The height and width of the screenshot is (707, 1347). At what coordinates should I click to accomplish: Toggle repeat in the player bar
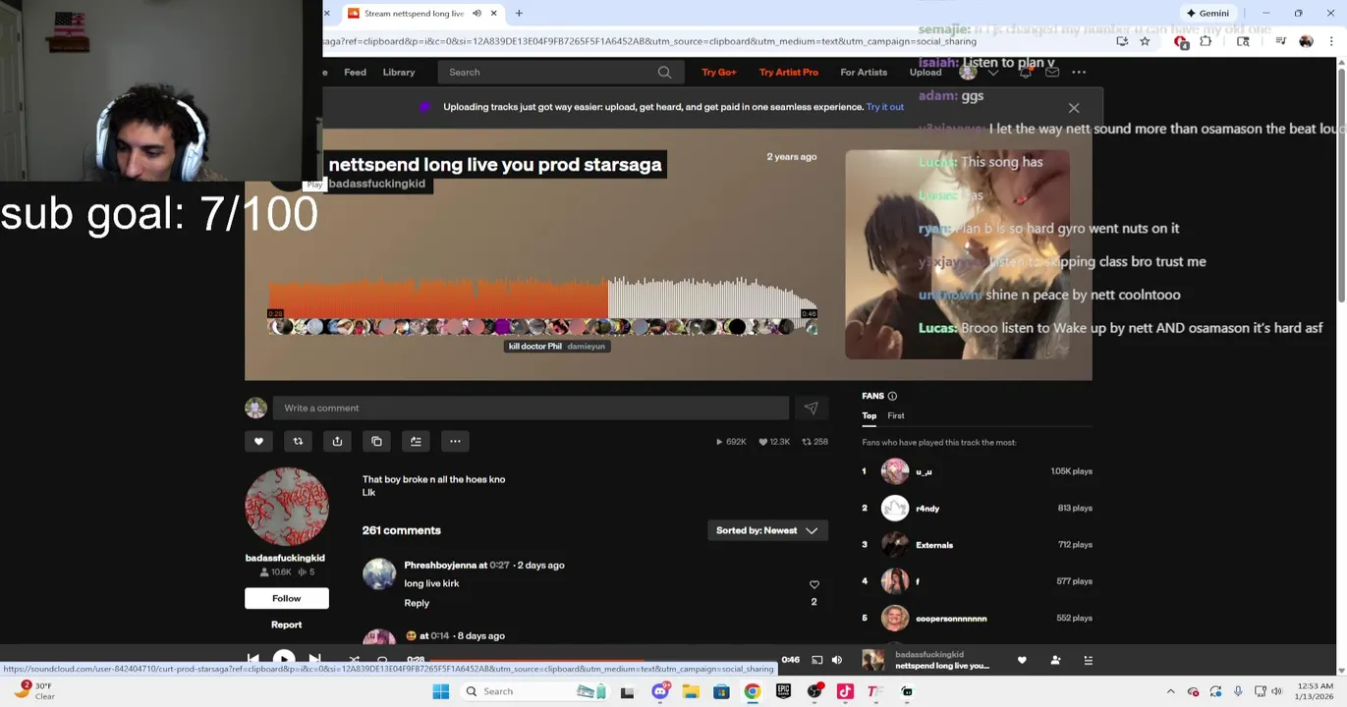[382, 659]
